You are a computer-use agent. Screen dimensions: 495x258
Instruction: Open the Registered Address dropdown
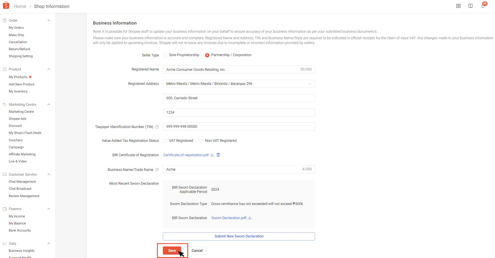pyautogui.click(x=239, y=83)
